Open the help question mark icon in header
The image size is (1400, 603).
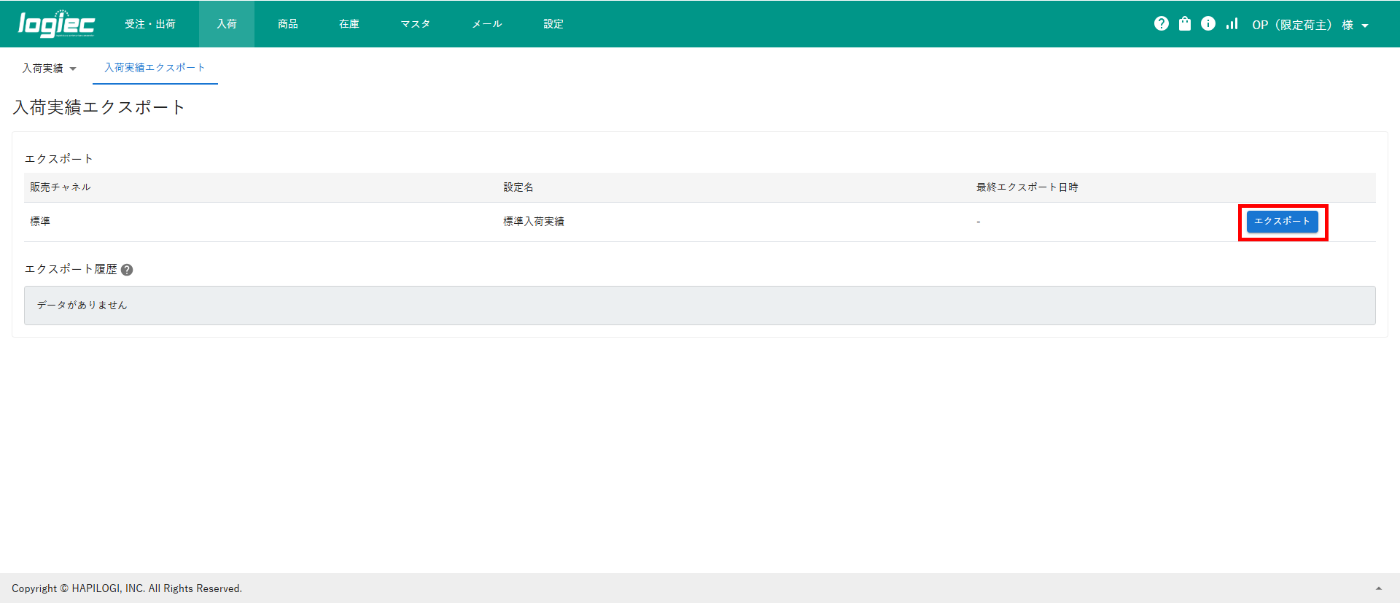1162,24
